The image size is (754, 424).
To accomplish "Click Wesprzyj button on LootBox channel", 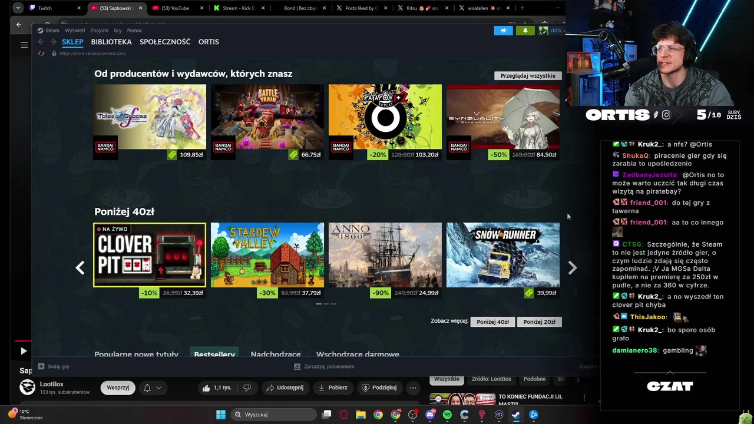I will [118, 387].
